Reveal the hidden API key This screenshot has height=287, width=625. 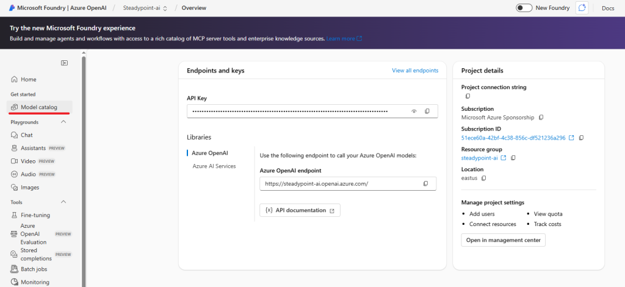(x=414, y=112)
